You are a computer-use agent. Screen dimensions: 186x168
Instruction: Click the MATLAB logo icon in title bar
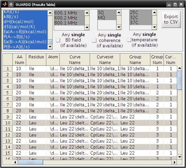5,4
